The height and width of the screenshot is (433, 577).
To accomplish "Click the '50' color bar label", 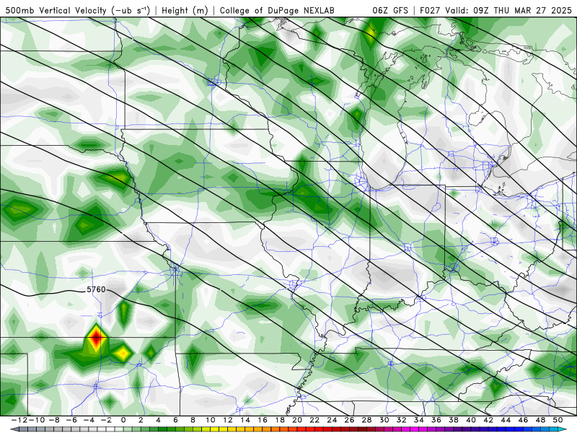I will [558, 420].
